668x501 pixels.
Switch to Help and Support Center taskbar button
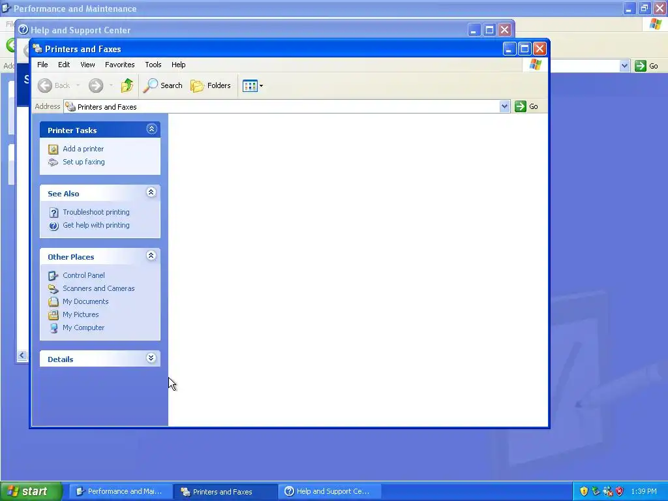[x=329, y=491]
